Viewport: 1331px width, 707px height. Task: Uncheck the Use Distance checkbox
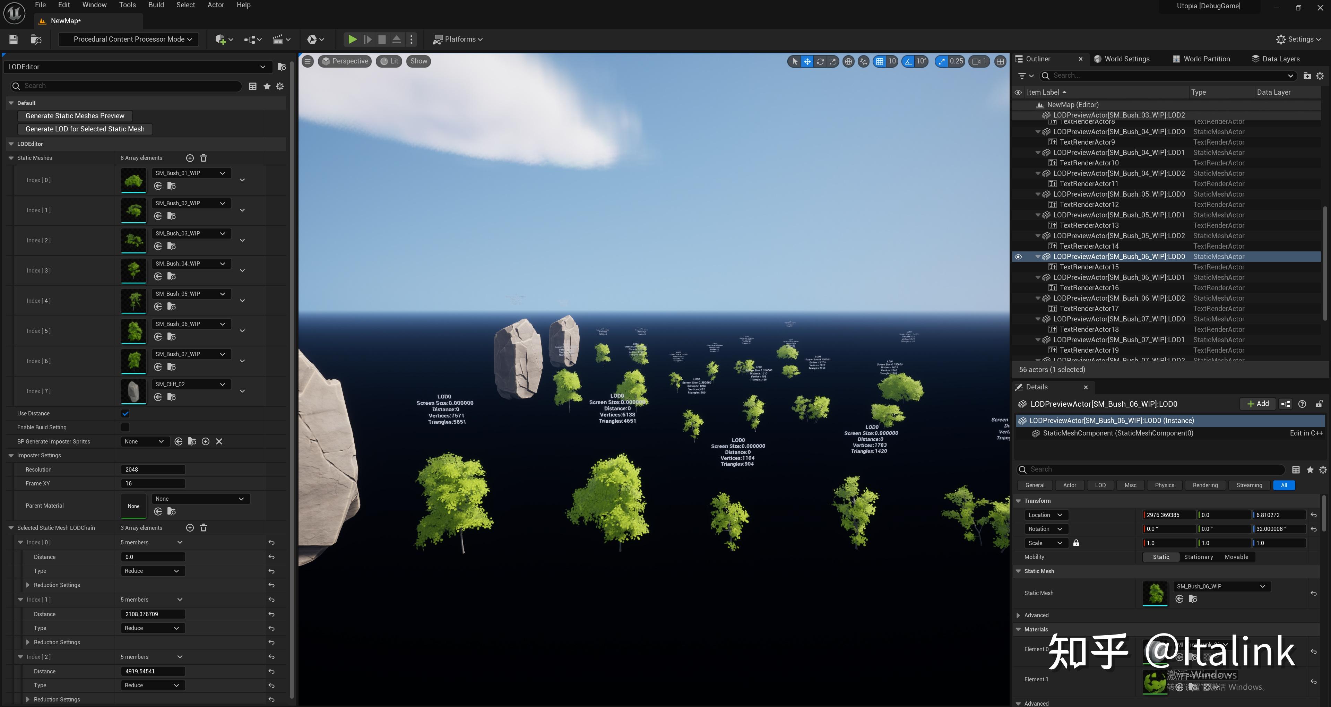pos(125,413)
